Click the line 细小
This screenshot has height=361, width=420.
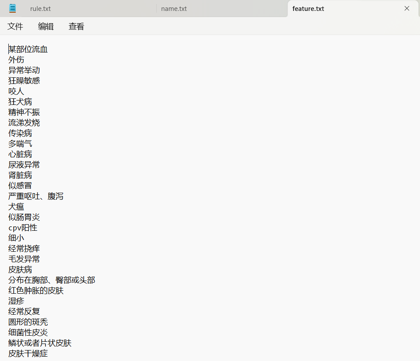pyautogui.click(x=16, y=238)
